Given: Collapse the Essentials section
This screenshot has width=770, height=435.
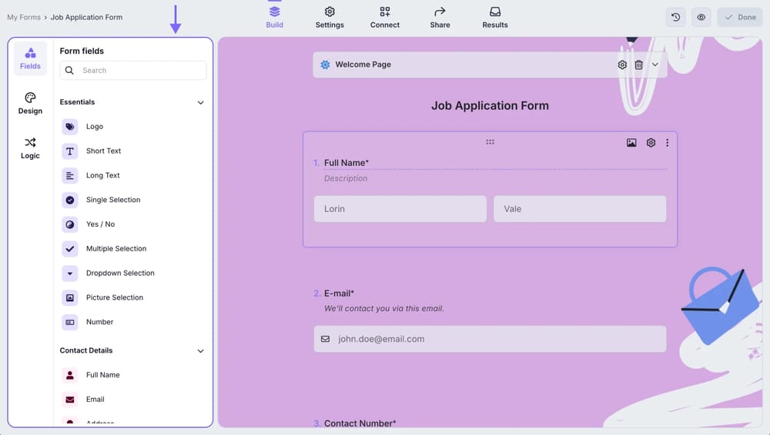Looking at the screenshot, I should tap(200, 102).
